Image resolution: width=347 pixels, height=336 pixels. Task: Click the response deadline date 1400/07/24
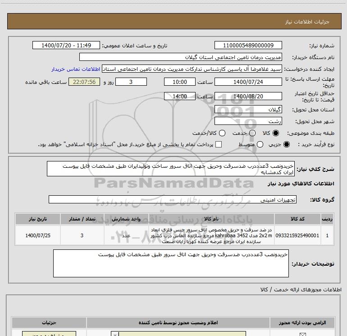[x=248, y=82]
